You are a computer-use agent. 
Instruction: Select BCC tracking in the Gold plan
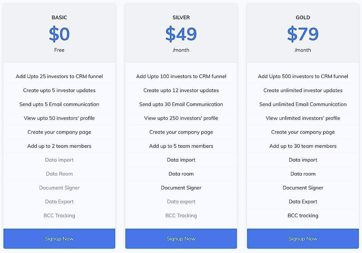(303, 215)
